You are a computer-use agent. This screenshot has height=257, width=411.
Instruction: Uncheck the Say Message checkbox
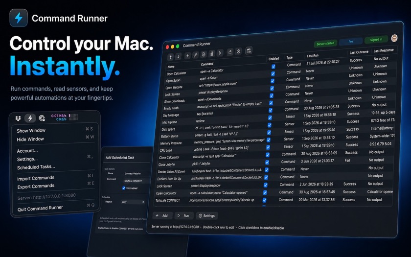(x=270, y=111)
